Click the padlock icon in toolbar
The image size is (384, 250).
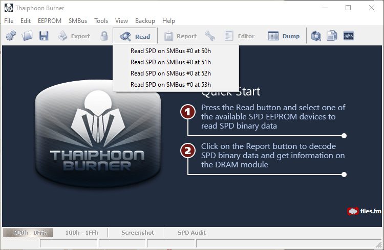[x=104, y=36]
